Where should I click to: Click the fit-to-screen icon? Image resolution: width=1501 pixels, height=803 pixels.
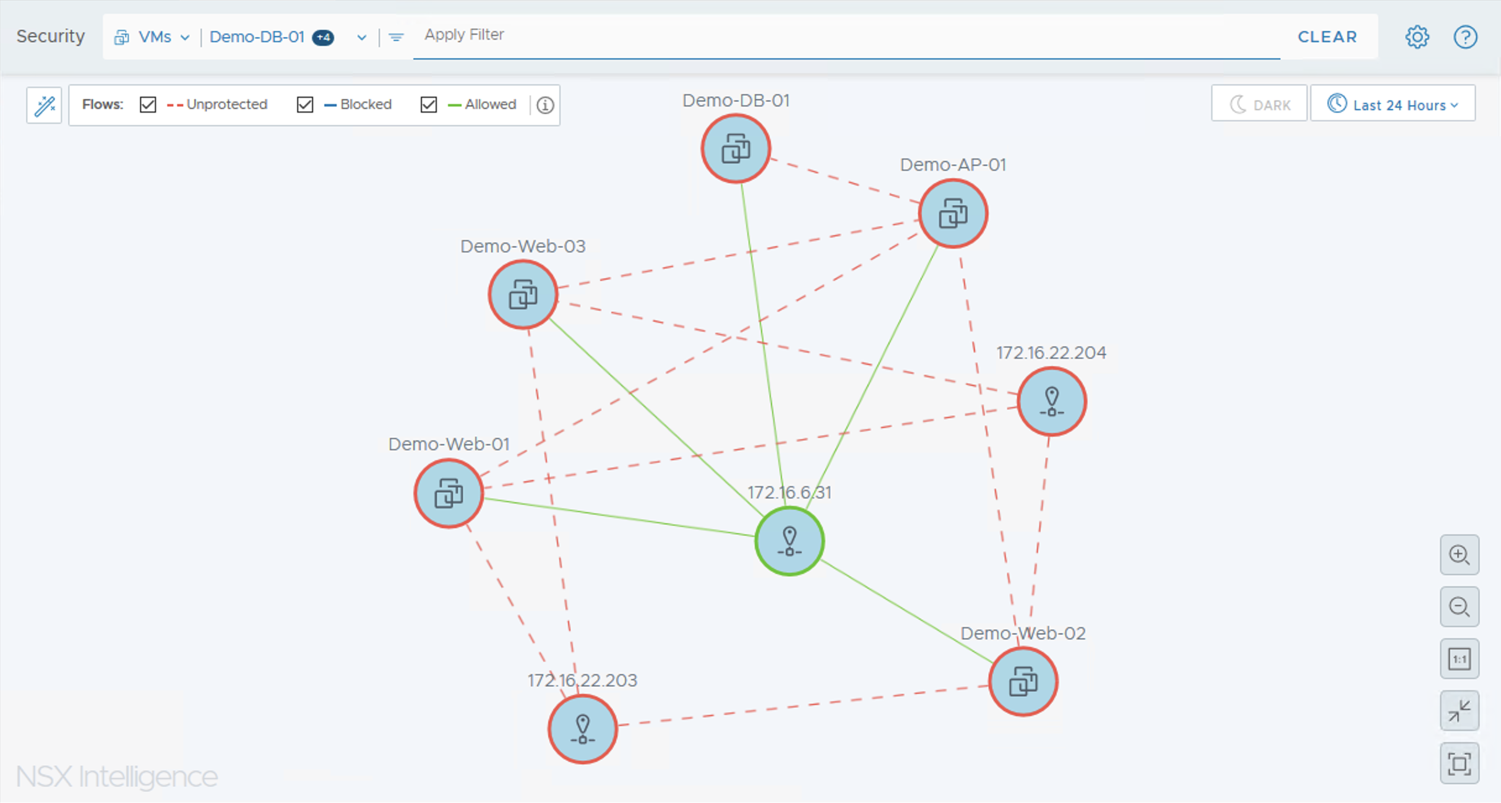[1459, 763]
